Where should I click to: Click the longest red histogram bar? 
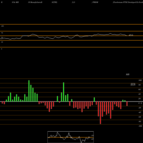pyautogui.click(x=100, y=113)
